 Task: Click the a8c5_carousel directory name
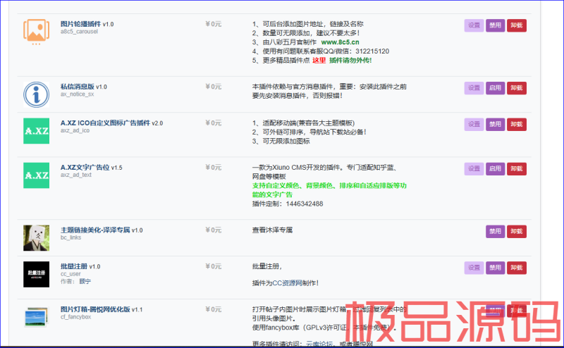click(79, 32)
